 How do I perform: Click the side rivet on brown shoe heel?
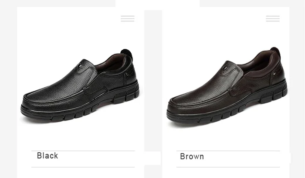[274, 73]
